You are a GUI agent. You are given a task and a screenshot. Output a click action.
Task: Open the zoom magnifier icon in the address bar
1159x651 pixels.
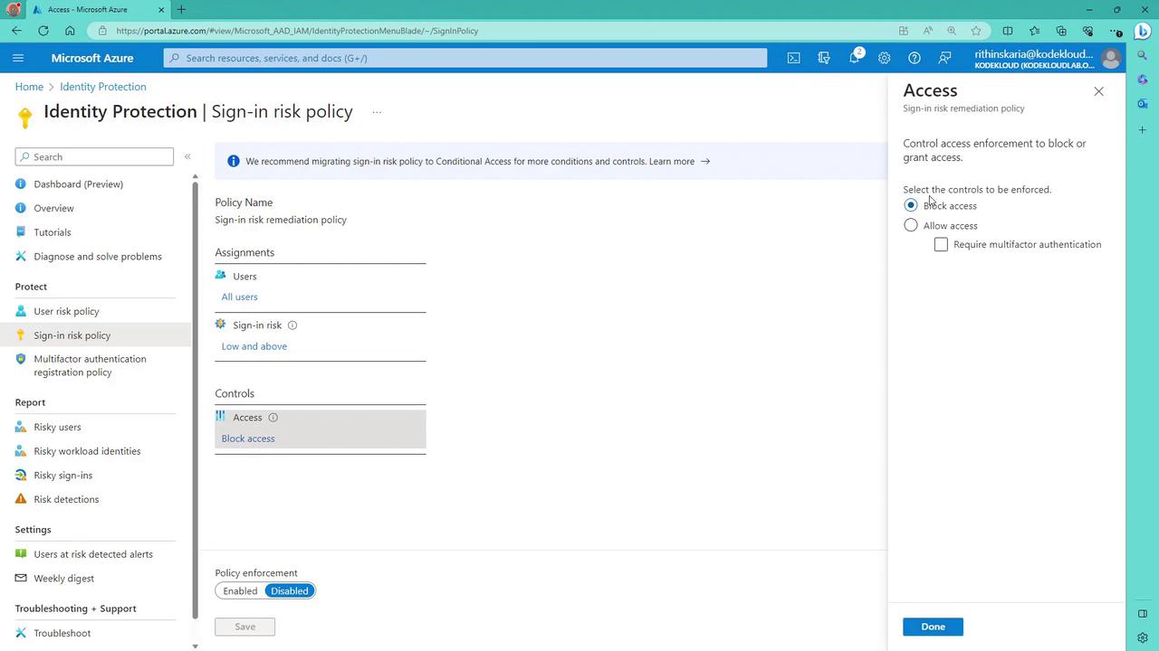[952, 31]
